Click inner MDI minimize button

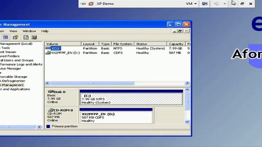(x=175, y=31)
